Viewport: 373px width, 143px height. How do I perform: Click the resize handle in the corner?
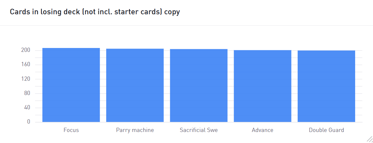point(369,139)
